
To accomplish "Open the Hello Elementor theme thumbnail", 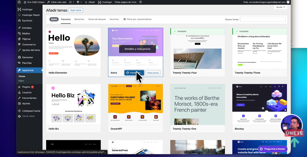I will pos(73,48).
